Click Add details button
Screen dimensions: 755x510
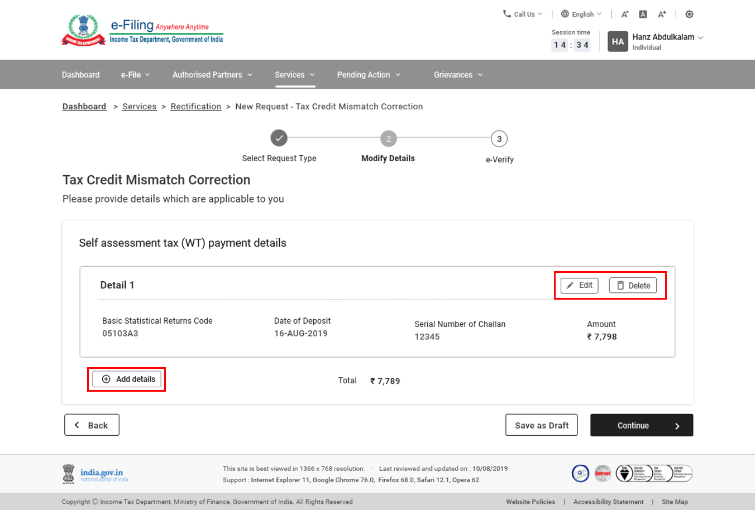pyautogui.click(x=127, y=379)
